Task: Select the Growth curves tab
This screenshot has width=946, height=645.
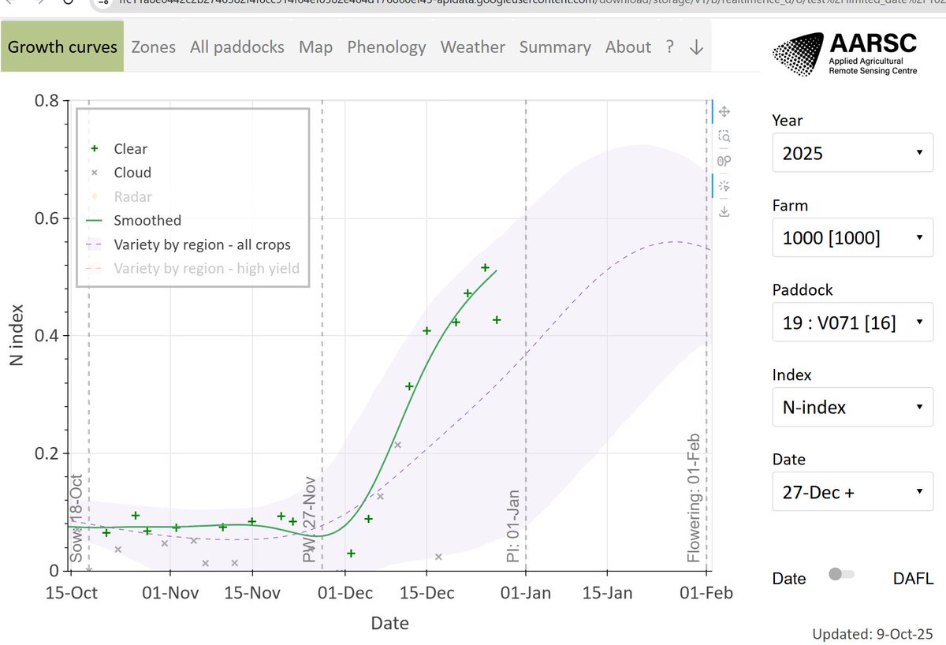Action: coord(62,47)
